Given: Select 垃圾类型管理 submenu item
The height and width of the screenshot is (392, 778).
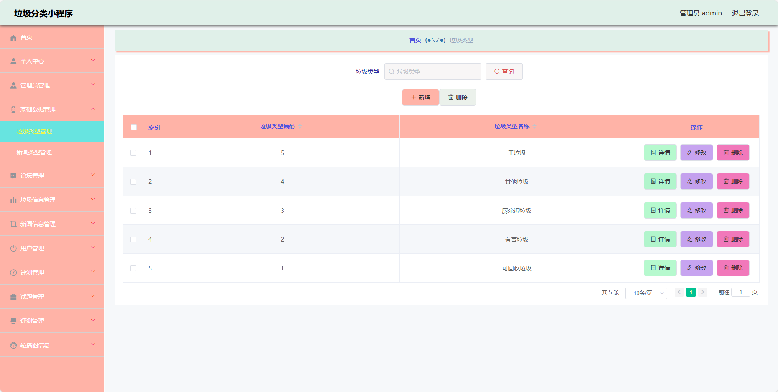Looking at the screenshot, I should [52, 131].
